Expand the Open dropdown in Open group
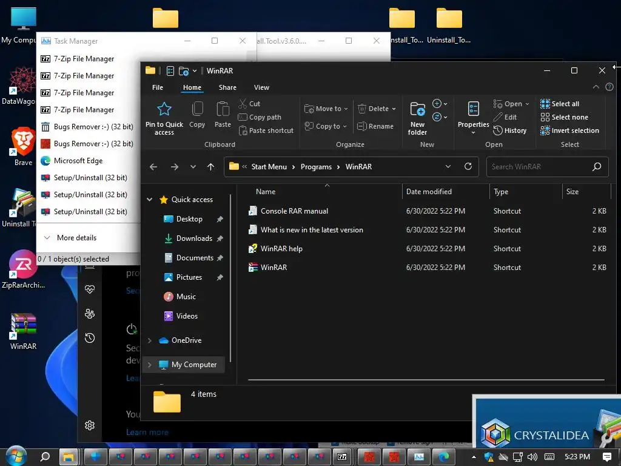Image resolution: width=621 pixels, height=466 pixels. 511,104
